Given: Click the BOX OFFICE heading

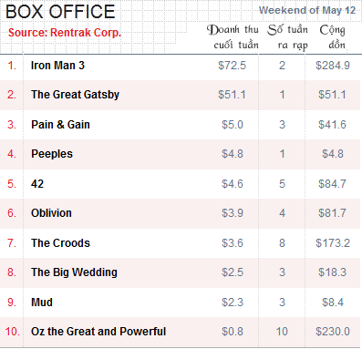Looking at the screenshot, I should click(60, 12).
